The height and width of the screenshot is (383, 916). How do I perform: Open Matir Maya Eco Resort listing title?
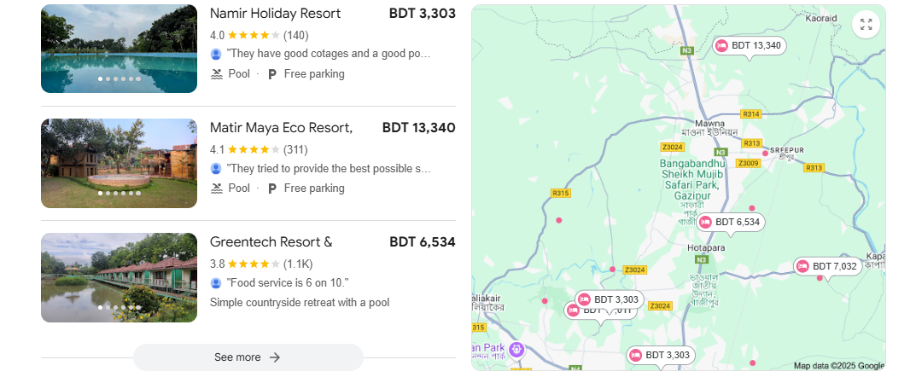(281, 128)
